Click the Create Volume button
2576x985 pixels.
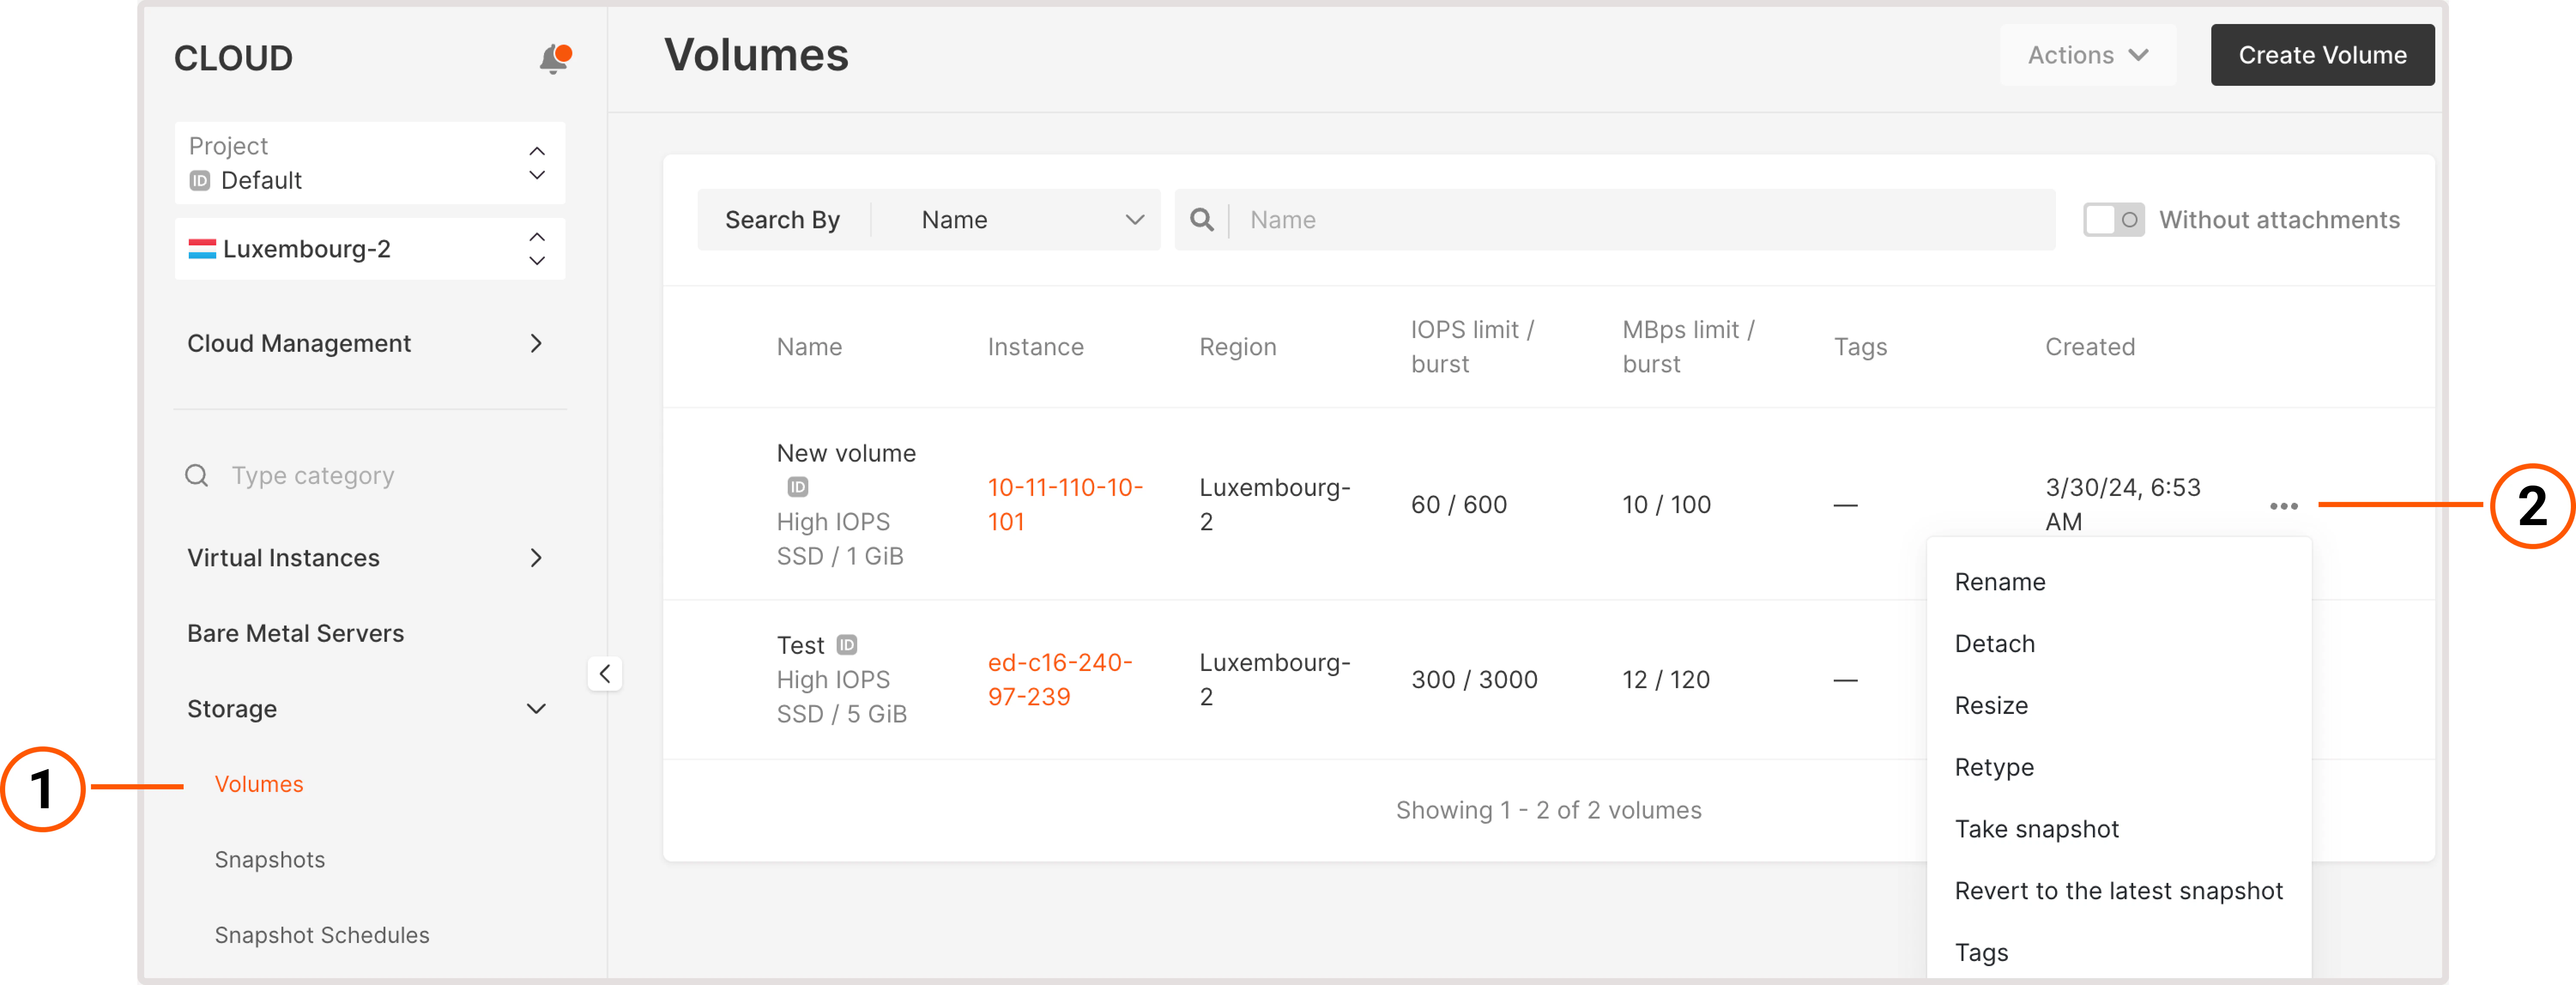tap(2322, 55)
